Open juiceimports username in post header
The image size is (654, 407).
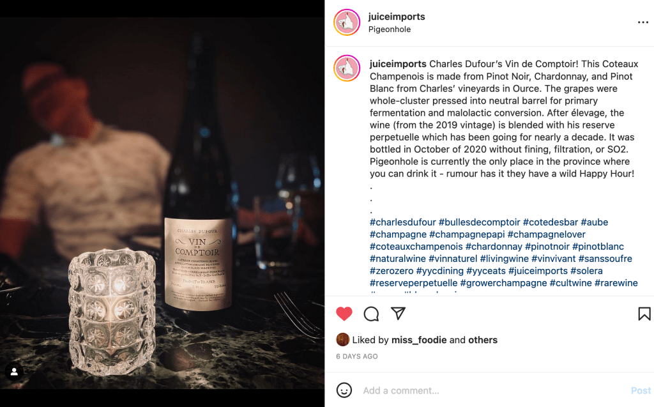397,17
